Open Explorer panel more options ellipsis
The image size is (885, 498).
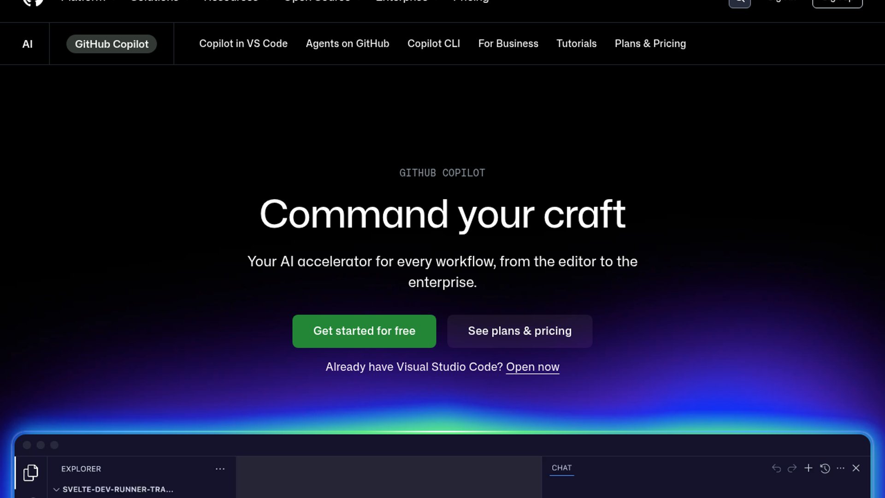(x=220, y=469)
